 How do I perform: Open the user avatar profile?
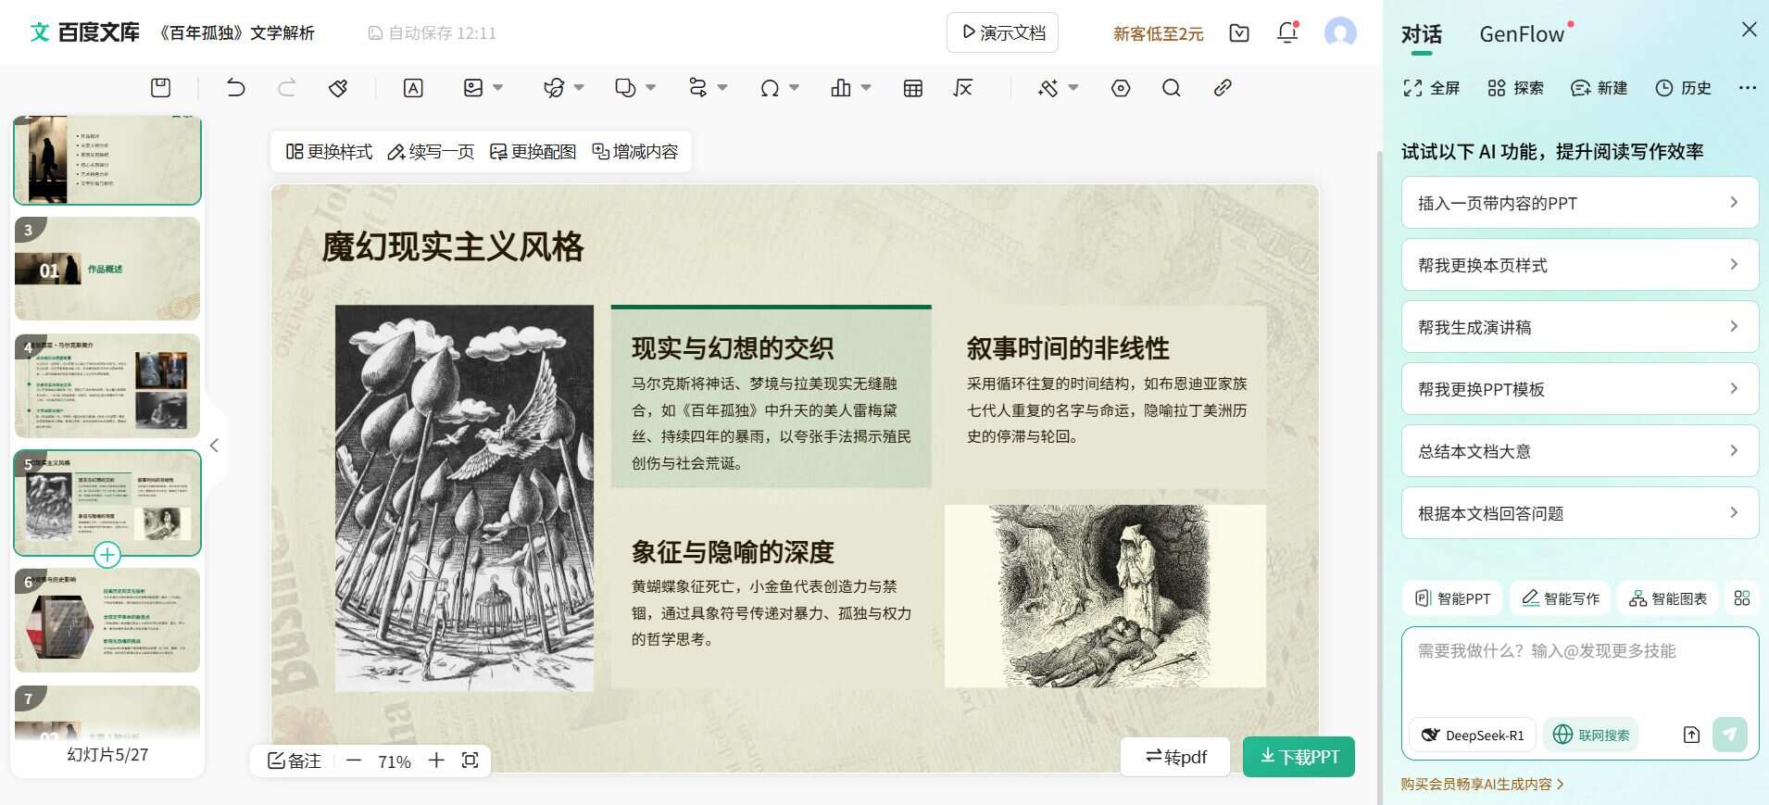[x=1340, y=32]
